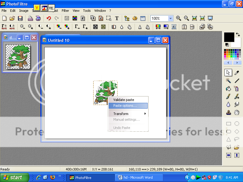Viewport: 243px width, 182px height.
Task: Click the "400x300x16M" status bar text
Action: click(x=76, y=169)
